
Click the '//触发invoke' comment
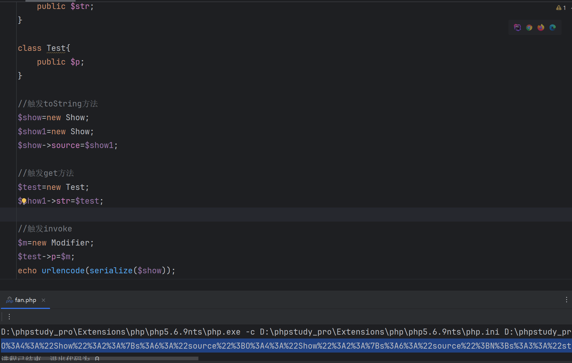pyautogui.click(x=45, y=229)
